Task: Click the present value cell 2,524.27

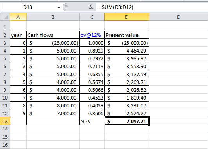Action: (x=127, y=113)
